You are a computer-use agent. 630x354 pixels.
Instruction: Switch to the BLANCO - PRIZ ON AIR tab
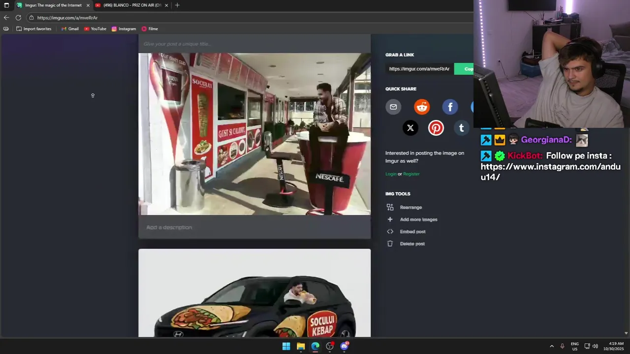[132, 5]
